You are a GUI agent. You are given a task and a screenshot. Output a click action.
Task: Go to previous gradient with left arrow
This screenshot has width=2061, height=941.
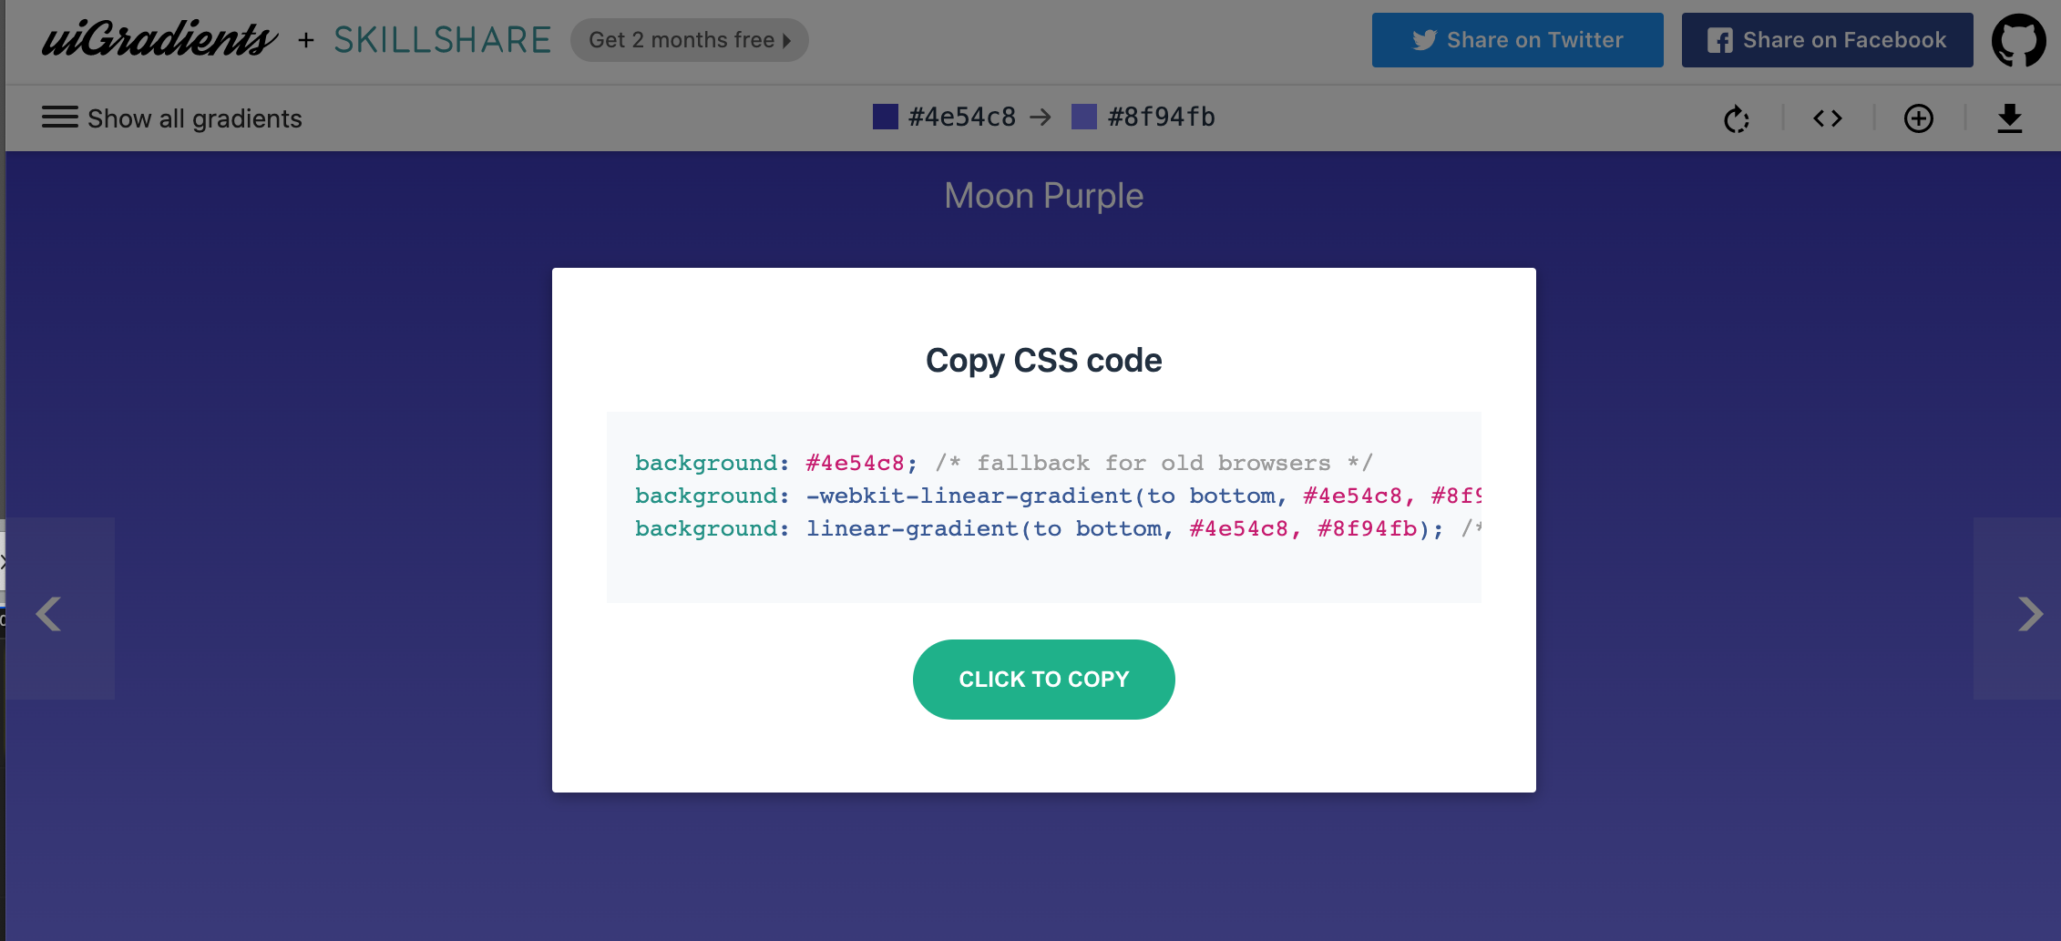coord(49,613)
